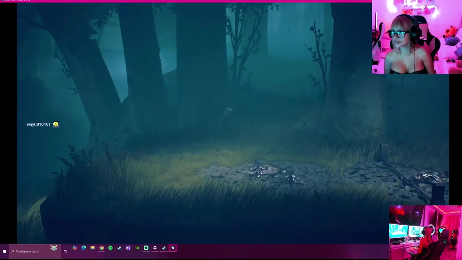Click the username wayti010101 chat overlay

tap(39, 124)
